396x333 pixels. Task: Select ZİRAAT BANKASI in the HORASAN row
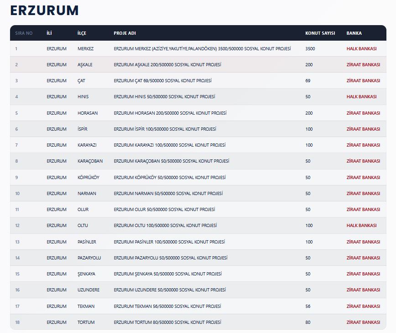click(363, 113)
